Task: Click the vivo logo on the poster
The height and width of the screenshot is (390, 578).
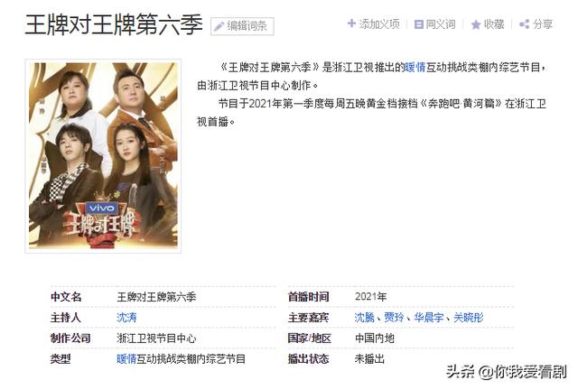Action: pyautogui.click(x=101, y=209)
